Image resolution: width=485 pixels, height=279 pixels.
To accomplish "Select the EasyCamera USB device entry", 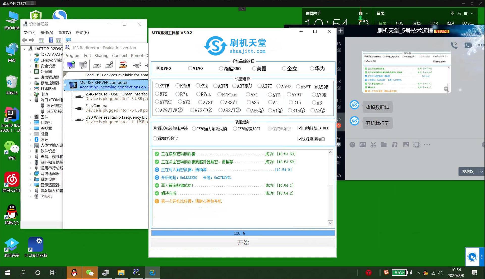I will tap(112, 108).
